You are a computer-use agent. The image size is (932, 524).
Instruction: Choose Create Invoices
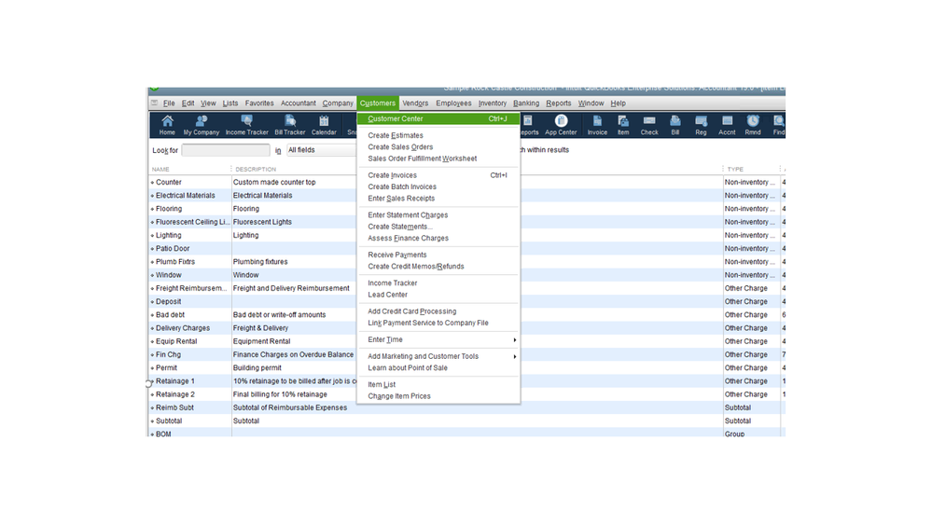438,175
